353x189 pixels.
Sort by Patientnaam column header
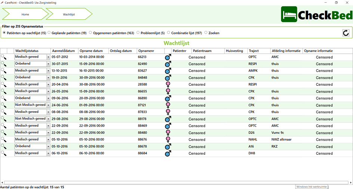coord(208,51)
